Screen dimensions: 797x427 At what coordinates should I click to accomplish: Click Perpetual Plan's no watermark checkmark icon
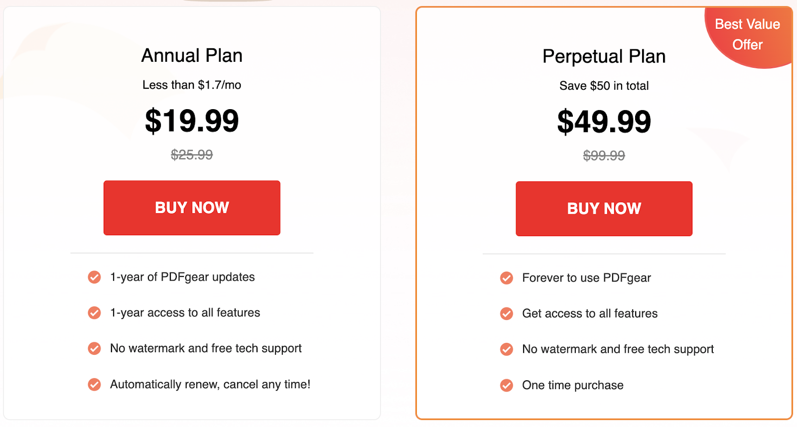click(x=507, y=349)
